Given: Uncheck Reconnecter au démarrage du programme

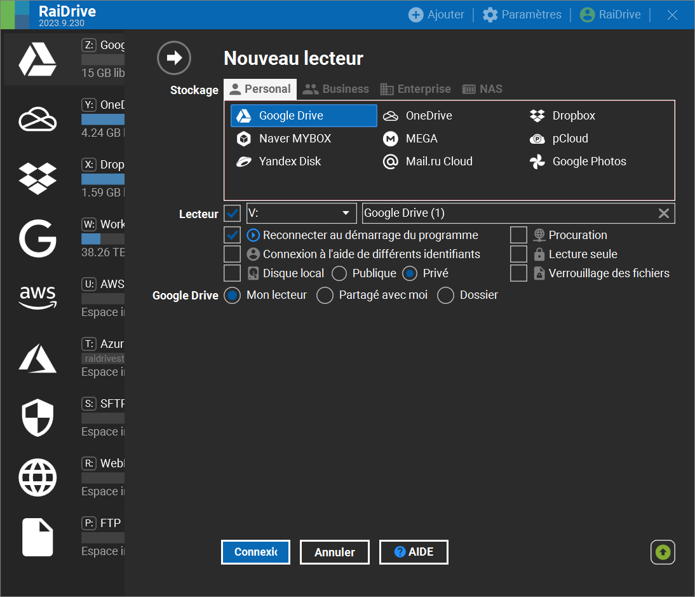Looking at the screenshot, I should click(x=233, y=235).
